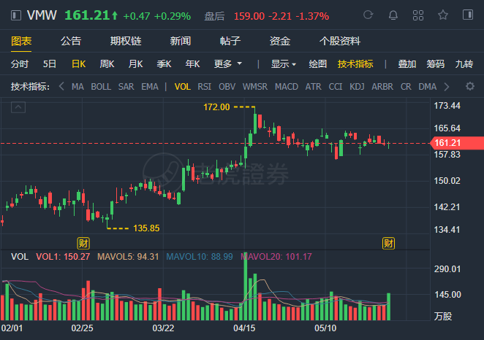
Task: Click the collapse arrow box on chart
Action: pyautogui.click(x=19, y=107)
